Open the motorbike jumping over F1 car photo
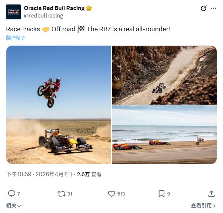This screenshot has height=213, width=223. 59,105
